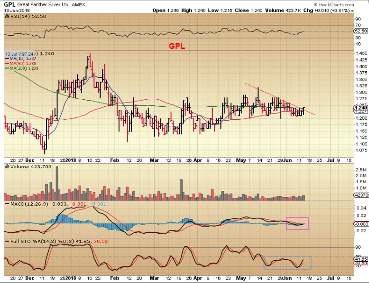Image resolution: width=369 pixels, height=283 pixels.
Task: Click the High 1.240 value
Action: 194,10
